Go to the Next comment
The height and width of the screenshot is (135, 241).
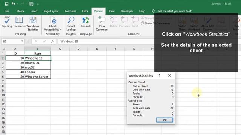(135, 22)
